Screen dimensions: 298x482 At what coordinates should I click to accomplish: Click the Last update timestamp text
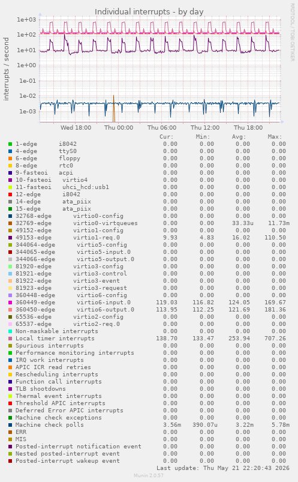223,468
